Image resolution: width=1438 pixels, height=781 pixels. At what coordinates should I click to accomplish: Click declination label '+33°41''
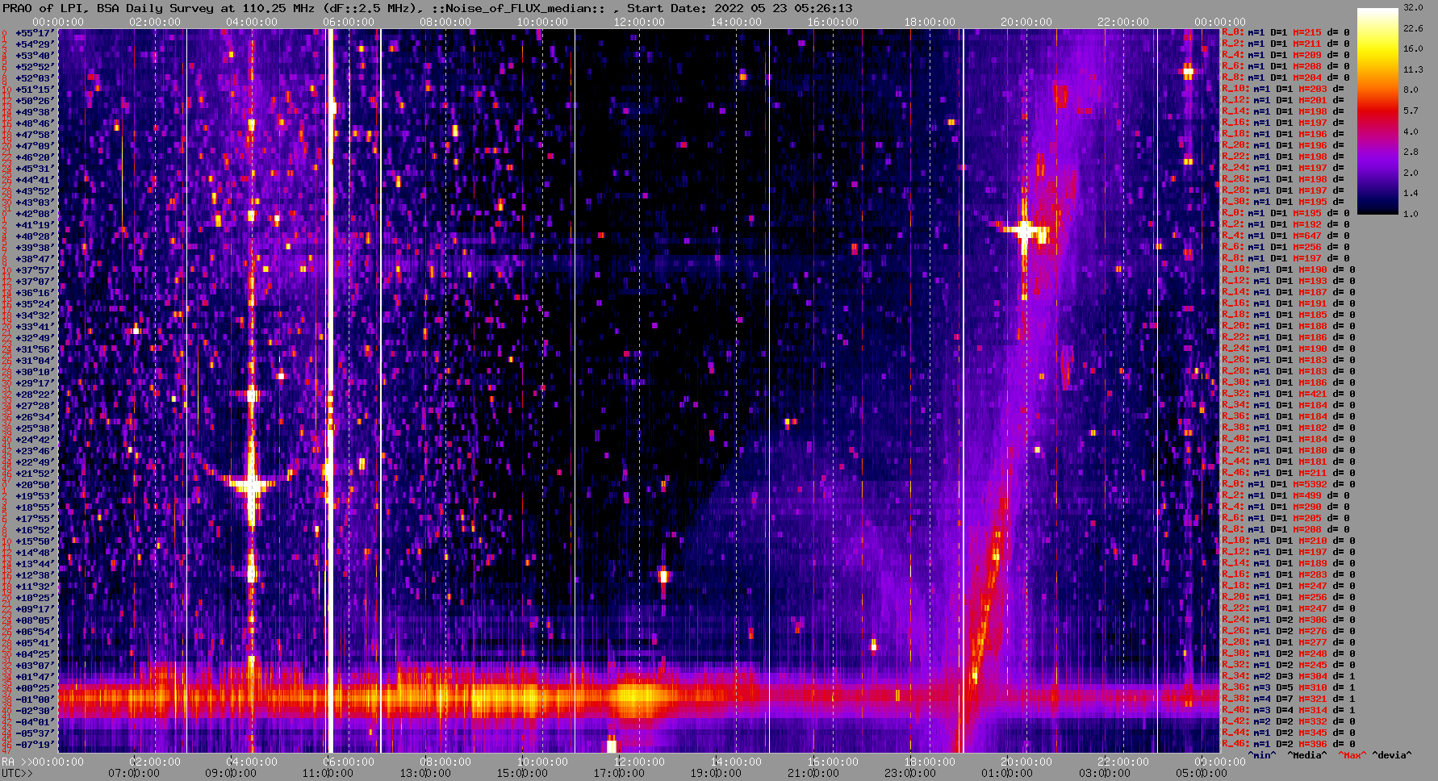35,326
